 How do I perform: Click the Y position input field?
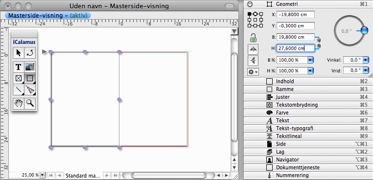[x=296, y=26]
